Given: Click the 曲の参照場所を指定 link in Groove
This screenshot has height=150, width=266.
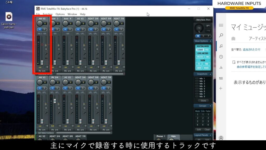Looking at the screenshot, I should pyautogui.click(x=251, y=67).
